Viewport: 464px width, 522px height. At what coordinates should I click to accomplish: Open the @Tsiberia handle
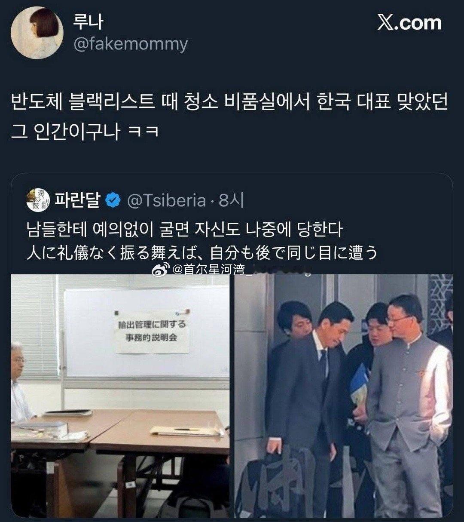[166, 201]
